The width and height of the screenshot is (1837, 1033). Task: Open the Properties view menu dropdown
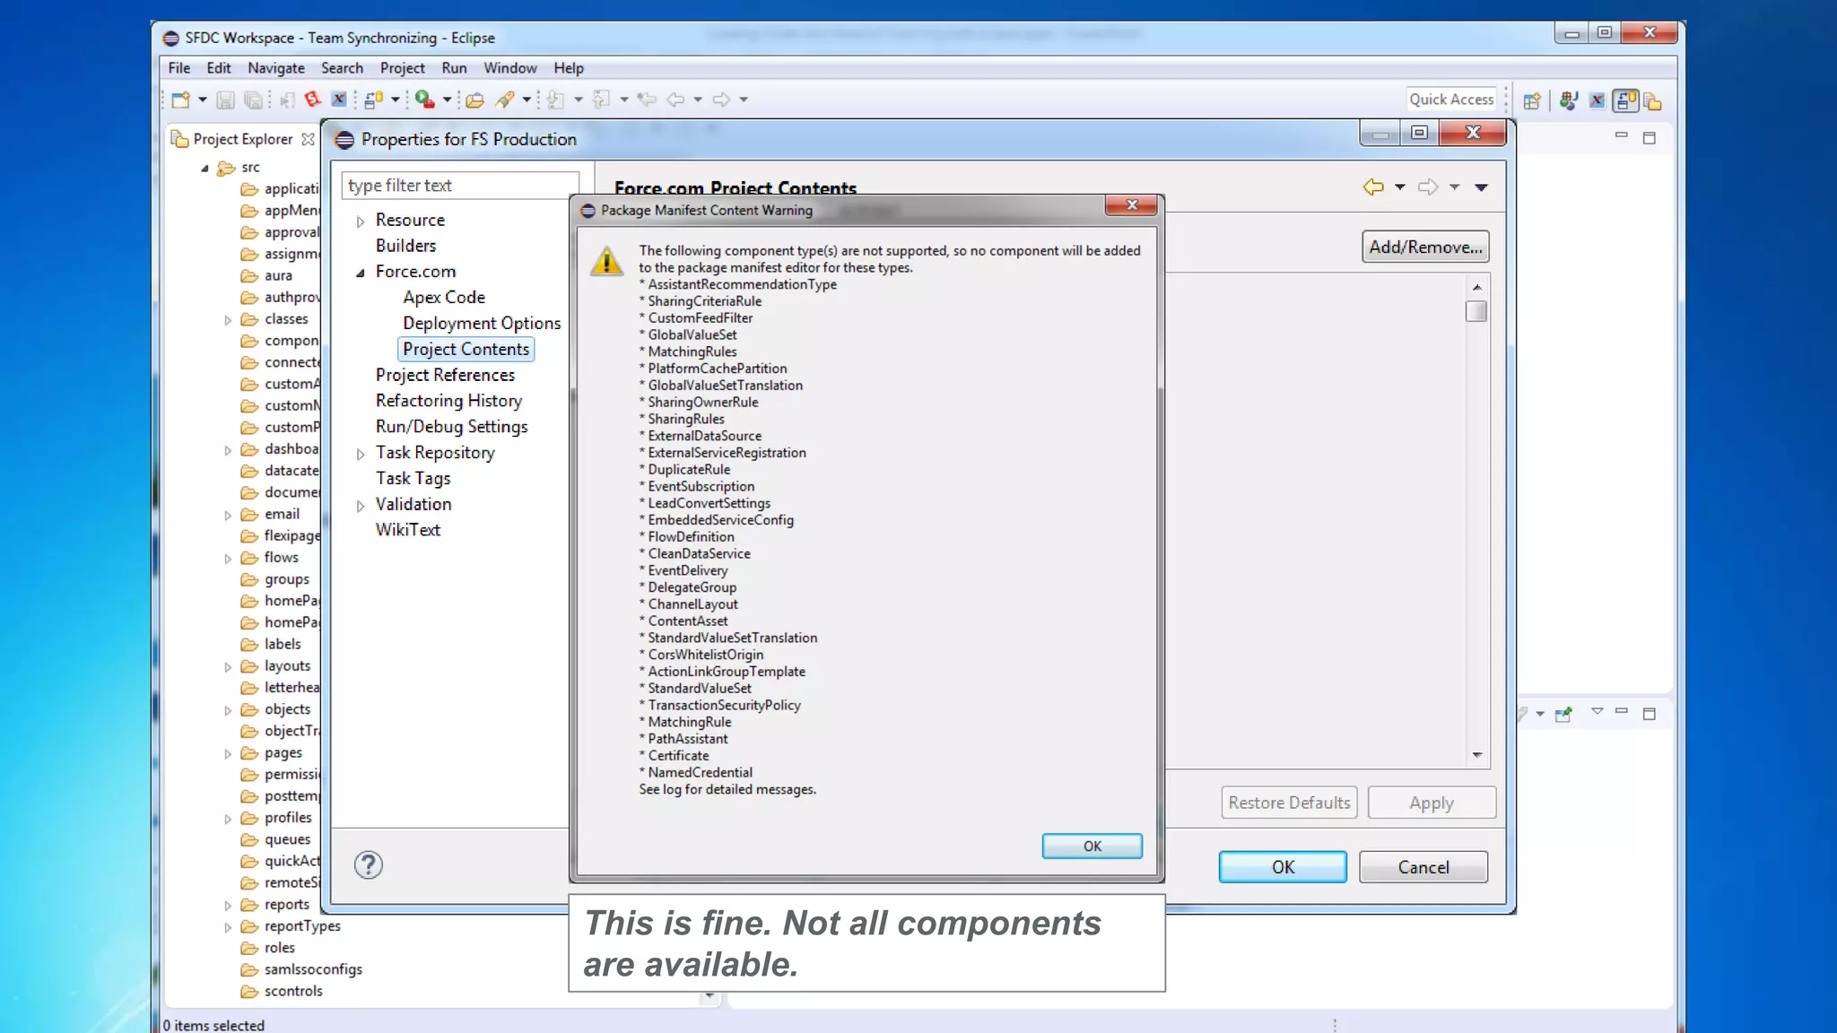pos(1481,187)
